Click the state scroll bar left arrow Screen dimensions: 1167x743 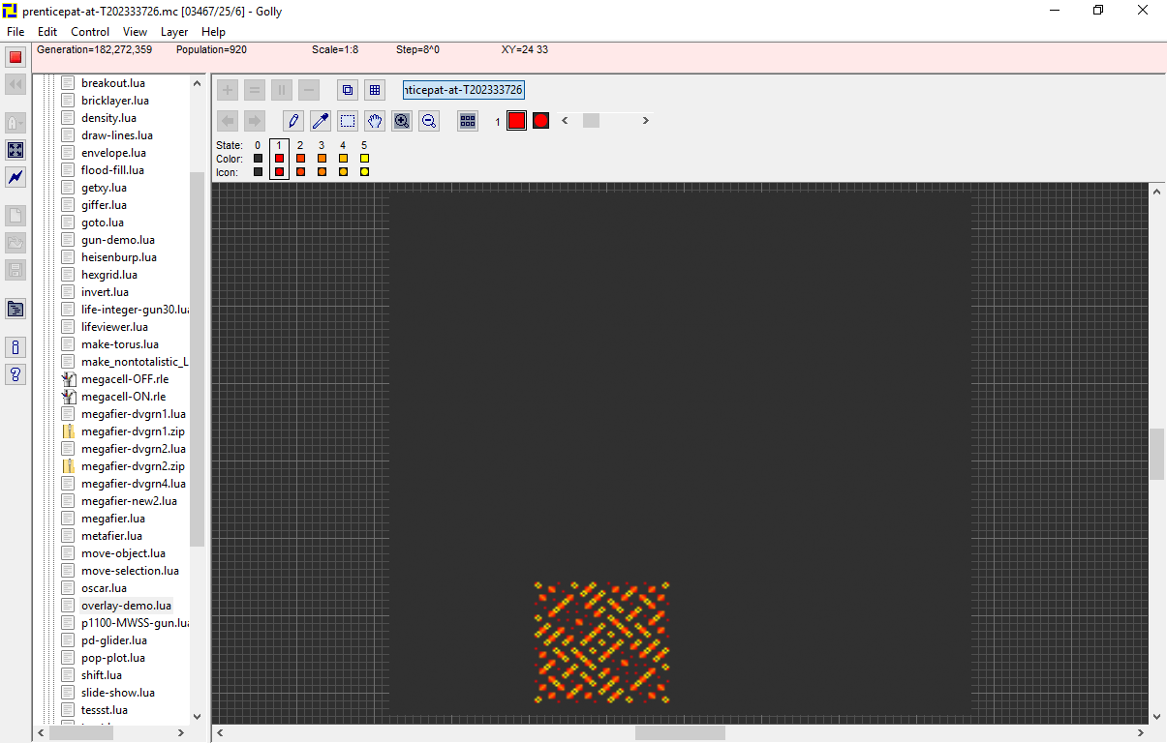(566, 121)
